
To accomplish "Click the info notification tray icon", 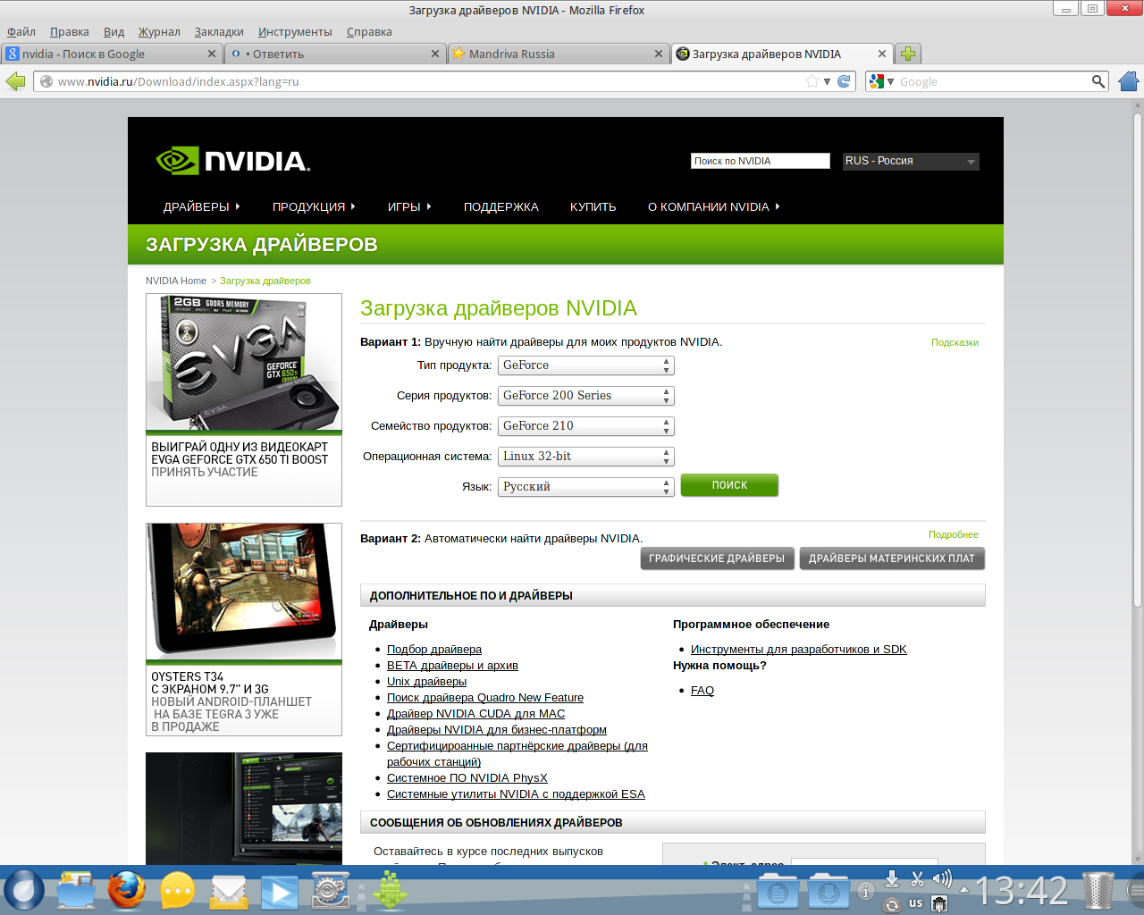I will 865,891.
